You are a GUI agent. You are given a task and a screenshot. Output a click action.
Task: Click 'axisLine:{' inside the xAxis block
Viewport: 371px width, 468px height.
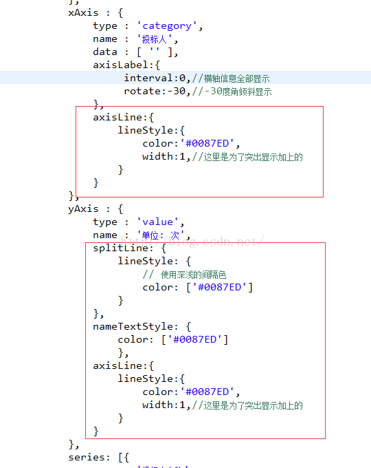pyautogui.click(x=124, y=117)
